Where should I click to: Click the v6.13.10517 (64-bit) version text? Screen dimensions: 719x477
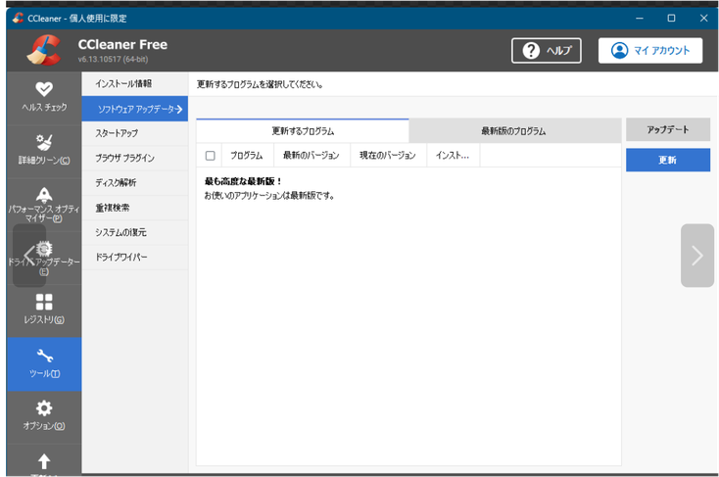pyautogui.click(x=113, y=59)
